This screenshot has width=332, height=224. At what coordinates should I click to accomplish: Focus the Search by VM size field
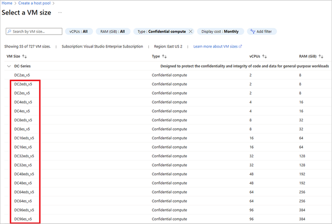point(36,32)
